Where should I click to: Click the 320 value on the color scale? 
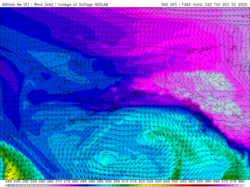[x=142, y=181]
